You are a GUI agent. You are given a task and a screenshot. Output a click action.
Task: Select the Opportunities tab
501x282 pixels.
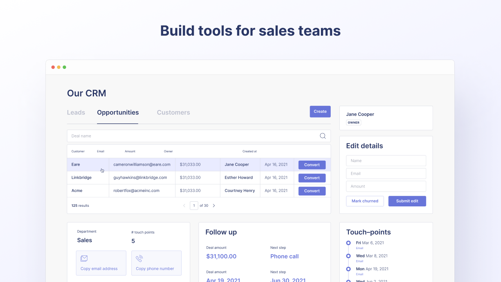click(x=118, y=112)
